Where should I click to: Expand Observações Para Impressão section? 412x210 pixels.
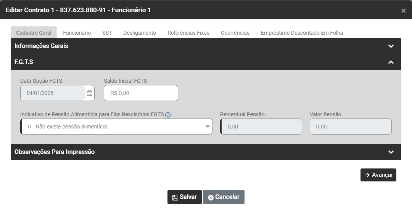click(391, 152)
